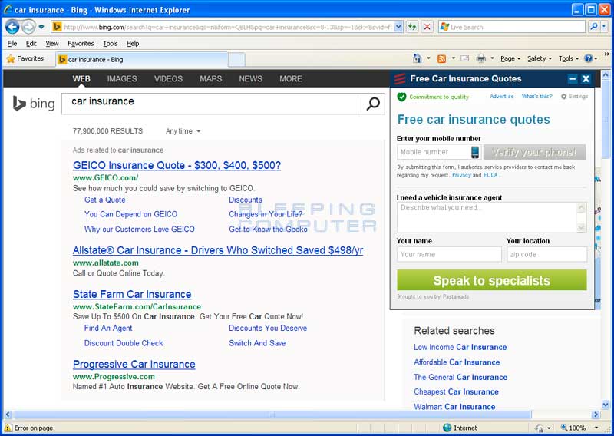Image resolution: width=614 pixels, height=436 pixels.
Task: Open the Any time filter dropdown
Action: coord(183,131)
